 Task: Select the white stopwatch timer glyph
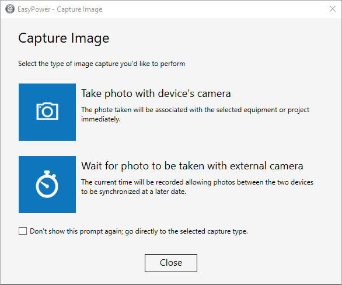[x=47, y=184]
